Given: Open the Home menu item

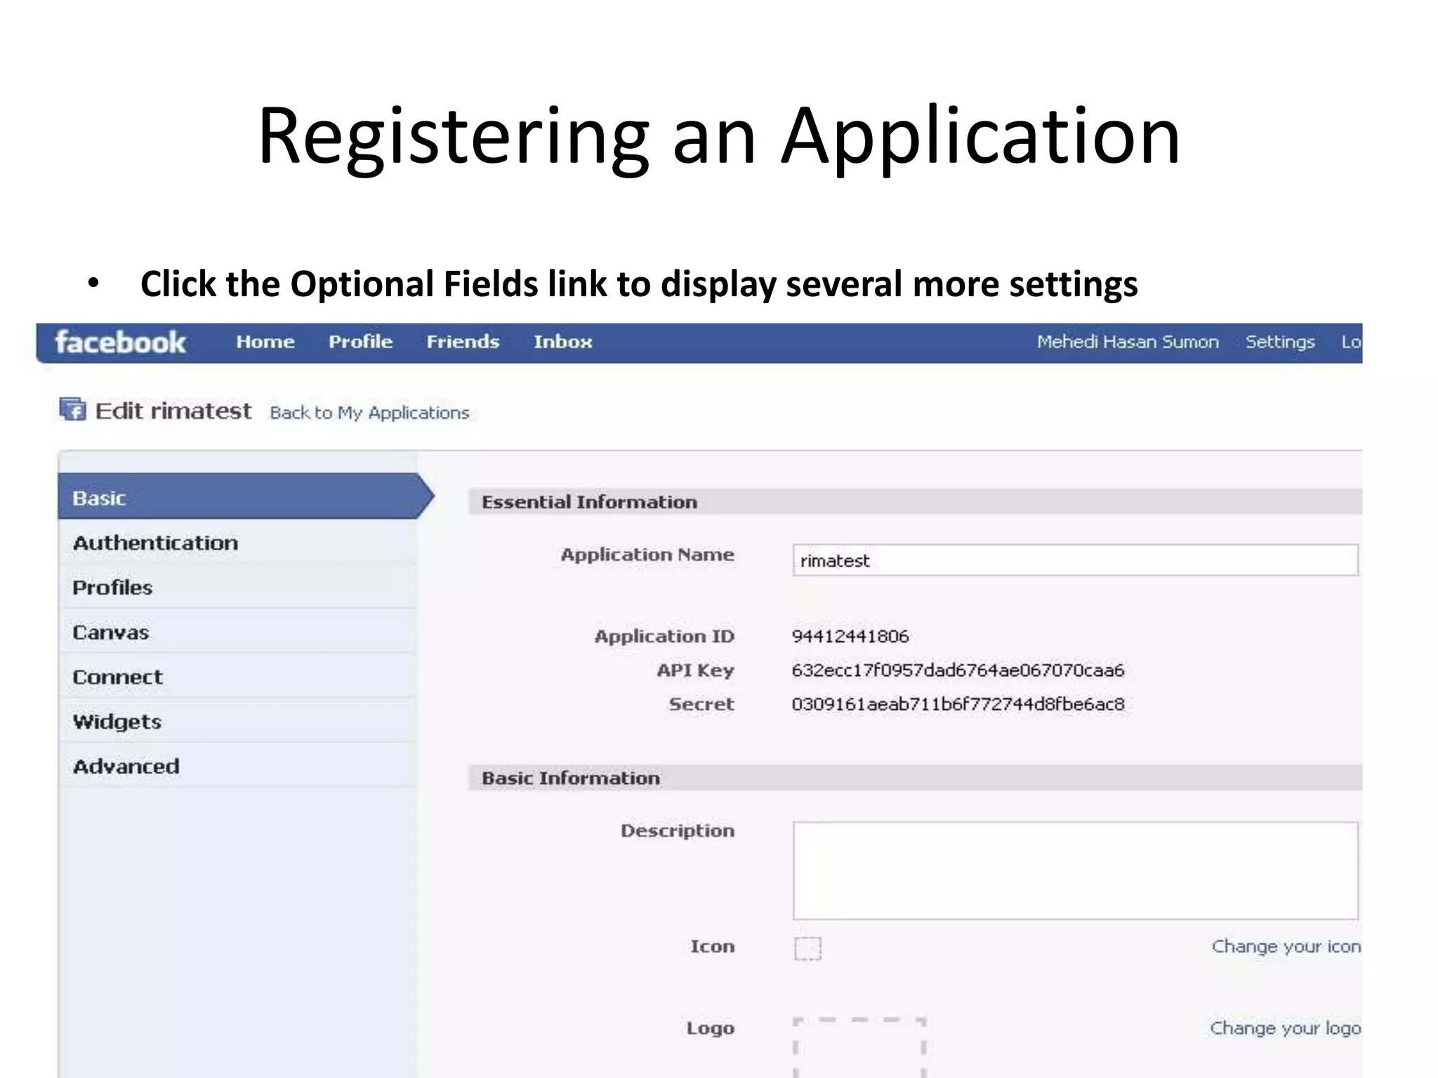Looking at the screenshot, I should click(x=265, y=342).
